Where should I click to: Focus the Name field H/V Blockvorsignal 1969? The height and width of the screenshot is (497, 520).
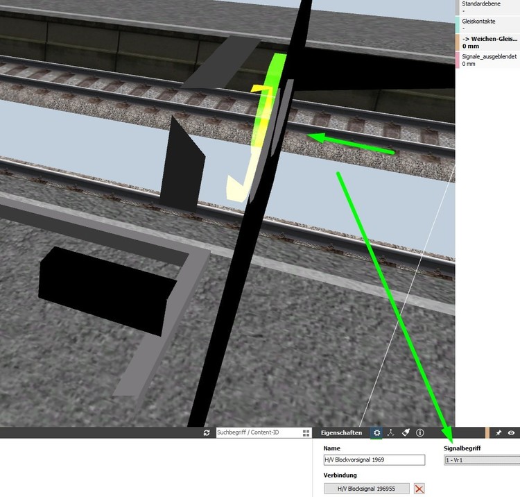point(374,460)
